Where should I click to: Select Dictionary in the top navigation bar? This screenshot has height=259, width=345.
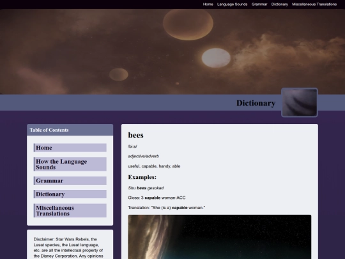click(x=279, y=4)
